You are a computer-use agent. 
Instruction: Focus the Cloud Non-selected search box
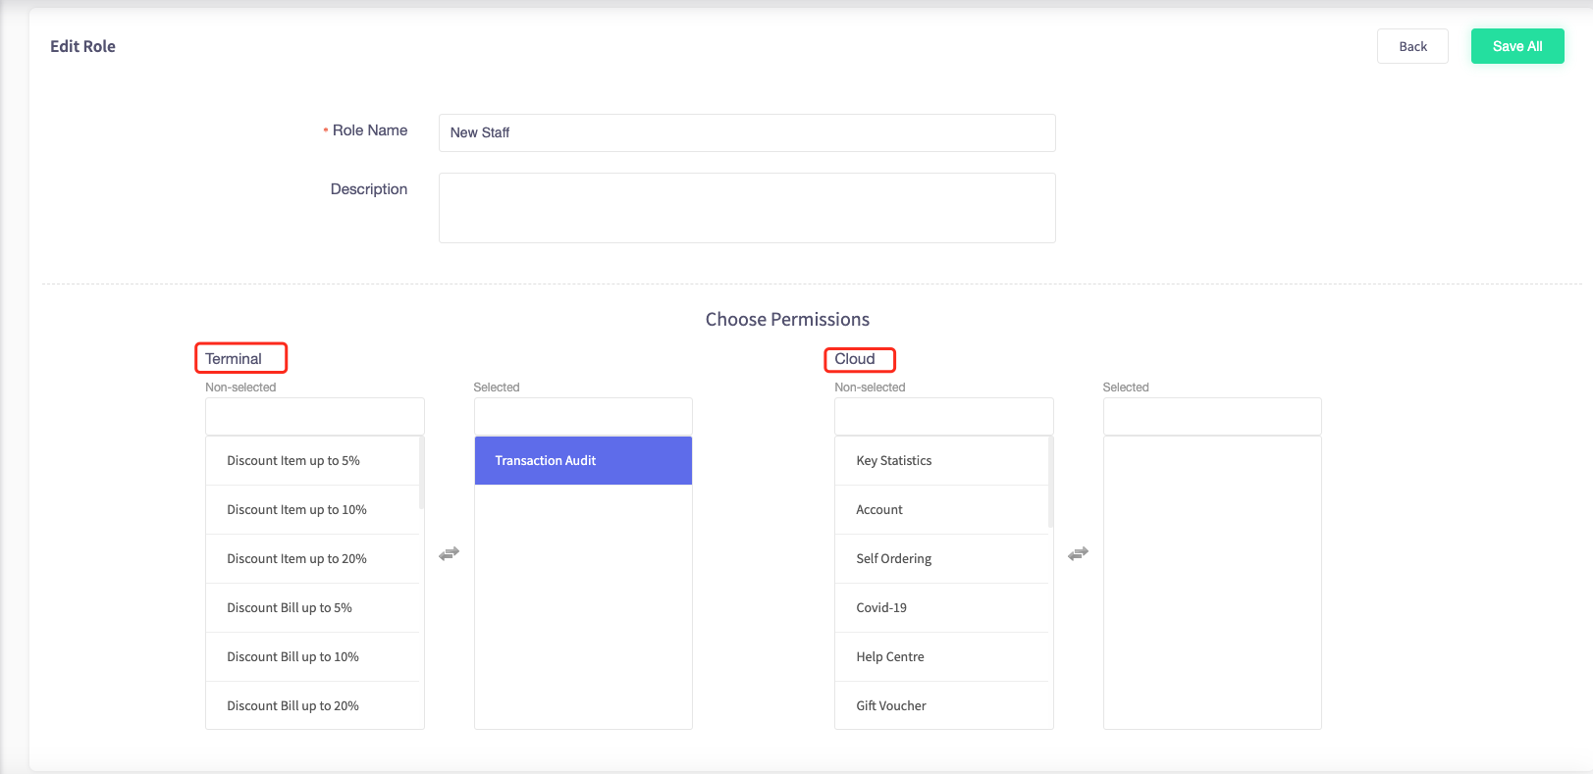[x=944, y=416]
